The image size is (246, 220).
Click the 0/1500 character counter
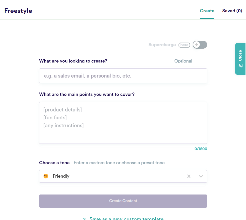[x=201, y=149]
